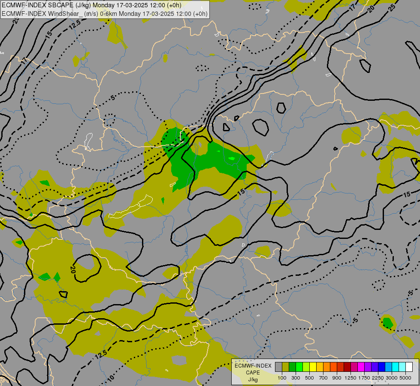
Task: Click the contour label 10 on map
Action: pos(110,378)
